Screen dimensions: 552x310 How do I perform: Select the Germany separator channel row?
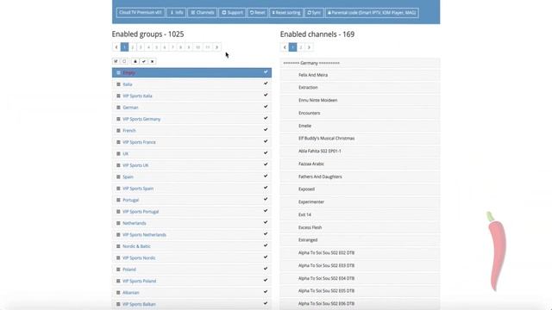360,63
